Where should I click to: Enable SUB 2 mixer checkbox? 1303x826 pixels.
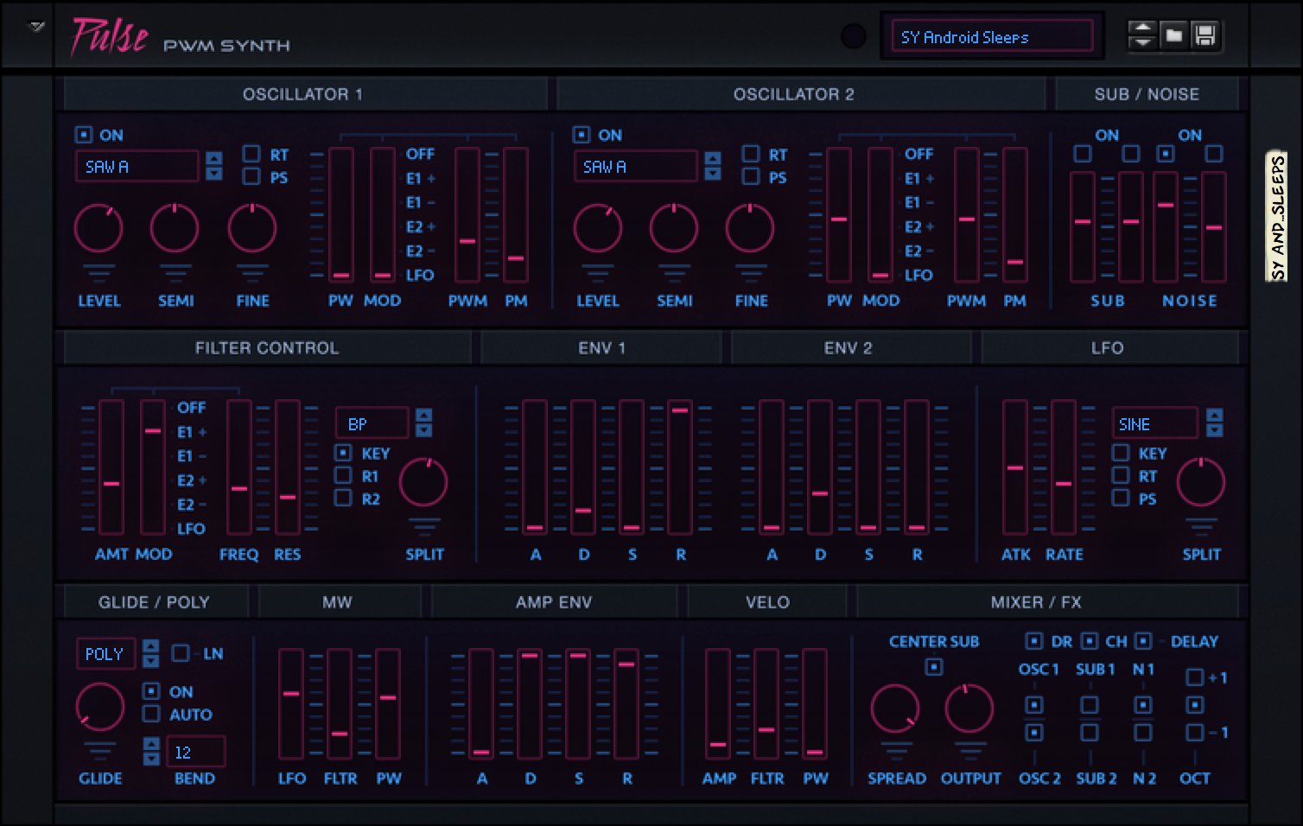click(x=1090, y=733)
